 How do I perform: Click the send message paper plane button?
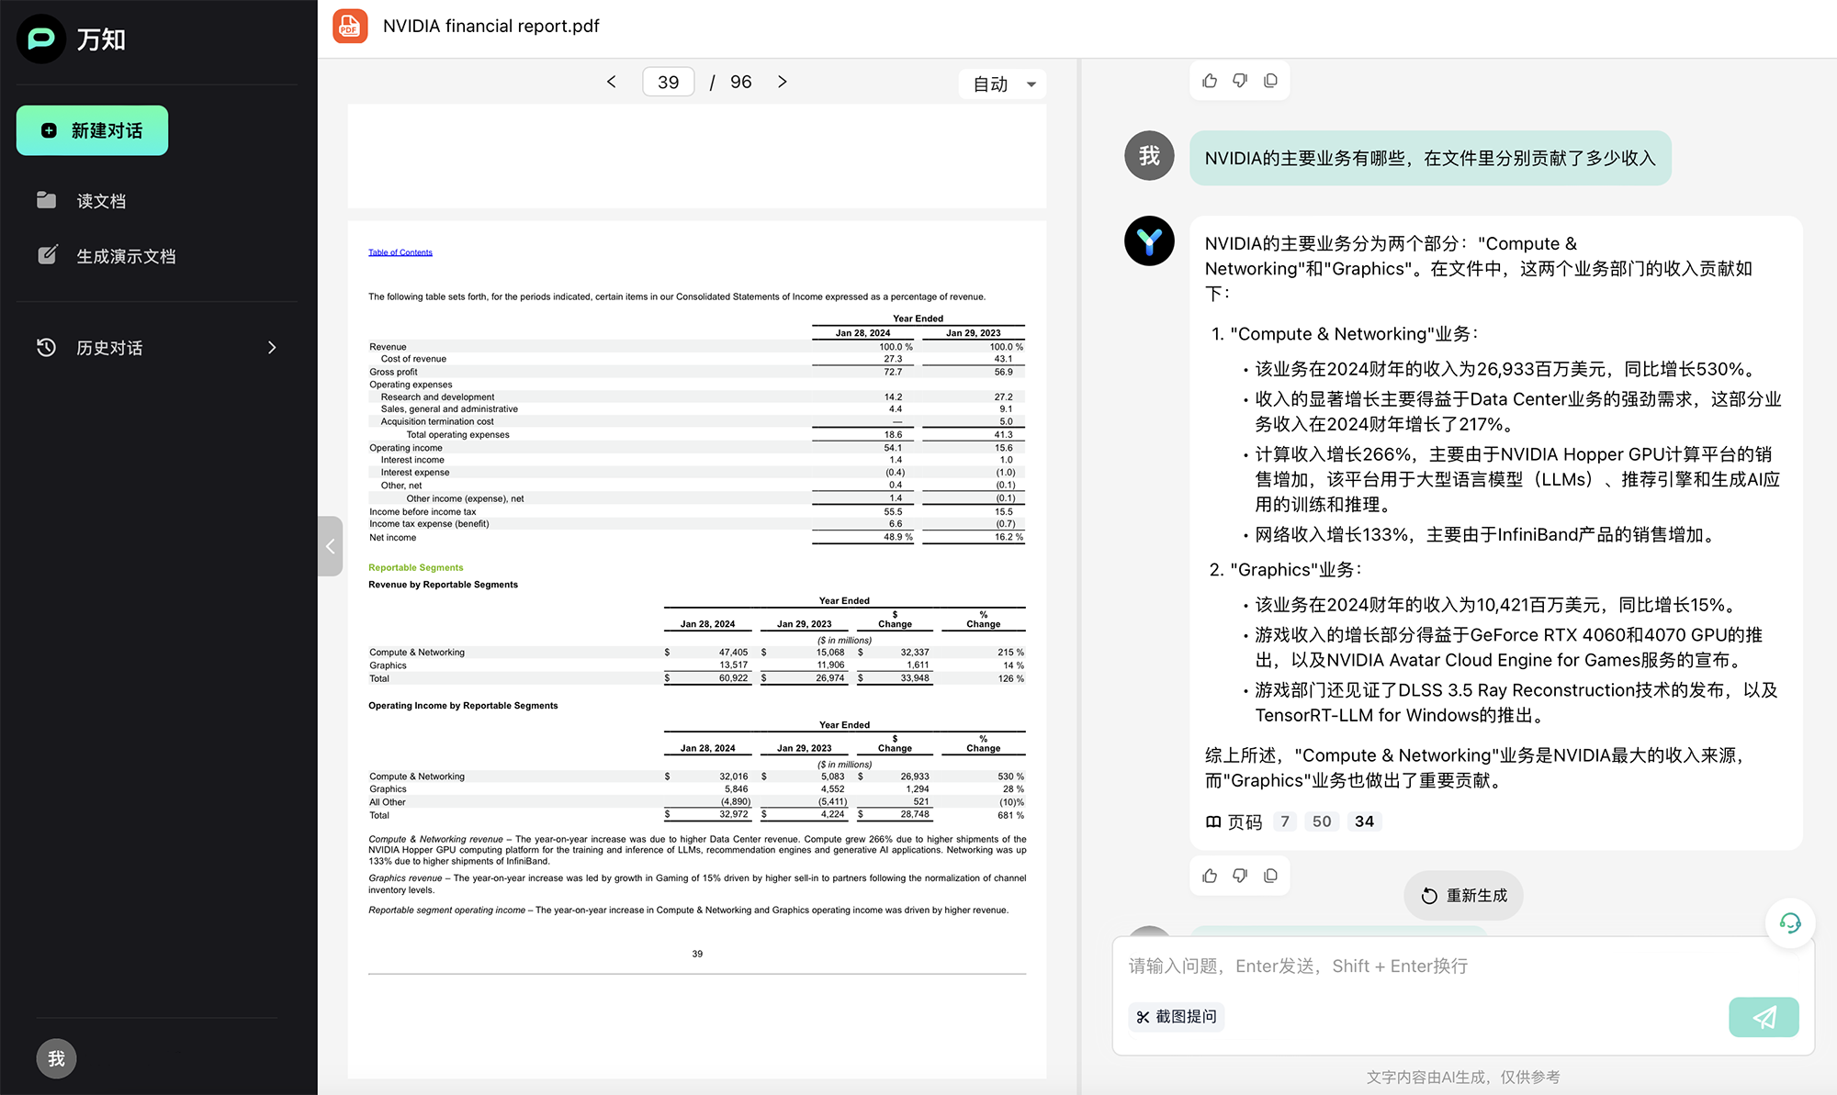[1763, 1017]
